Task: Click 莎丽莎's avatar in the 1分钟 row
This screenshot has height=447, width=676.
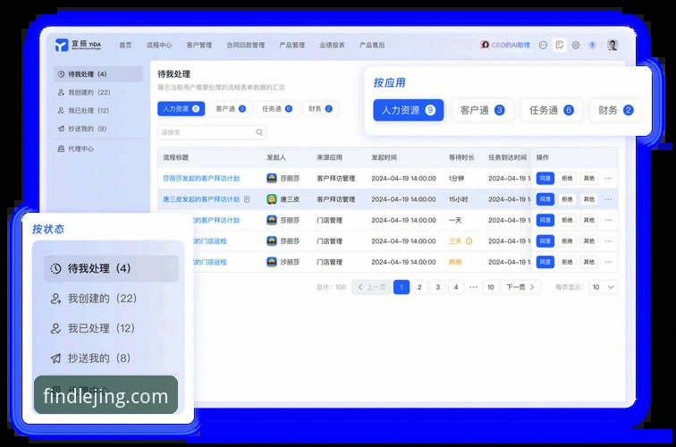Action: (x=272, y=178)
